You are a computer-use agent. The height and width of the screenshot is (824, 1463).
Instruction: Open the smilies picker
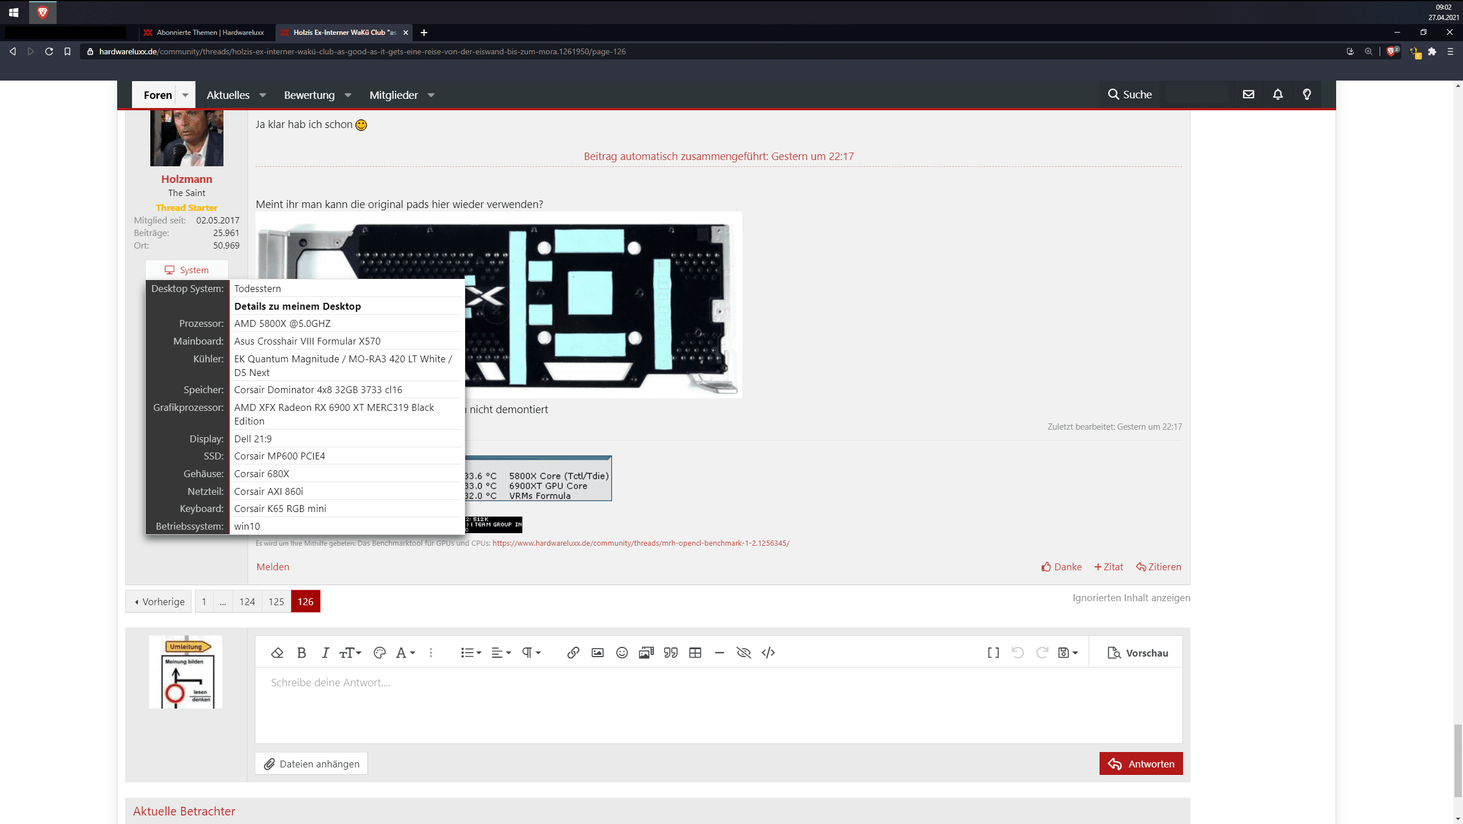(622, 653)
